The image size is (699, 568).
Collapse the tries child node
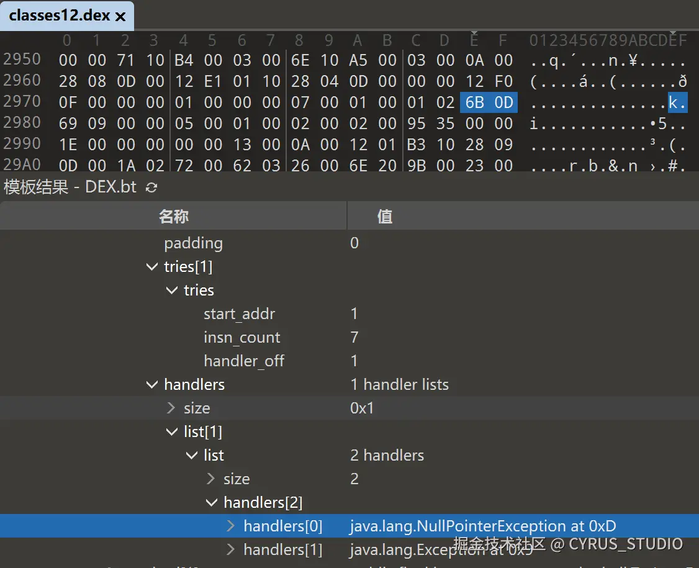(171, 291)
